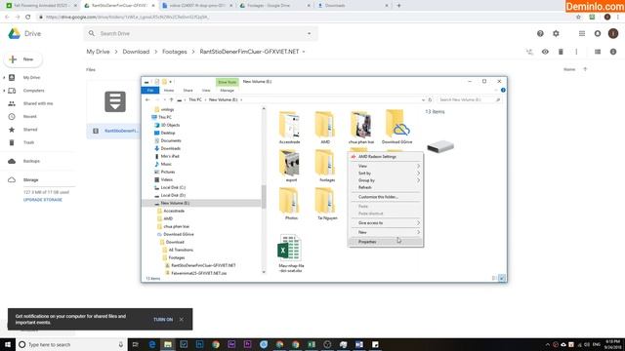Screen dimensions: 625x351
Task: Select AE Transitions in the Explorer tree
Action: pos(181,250)
